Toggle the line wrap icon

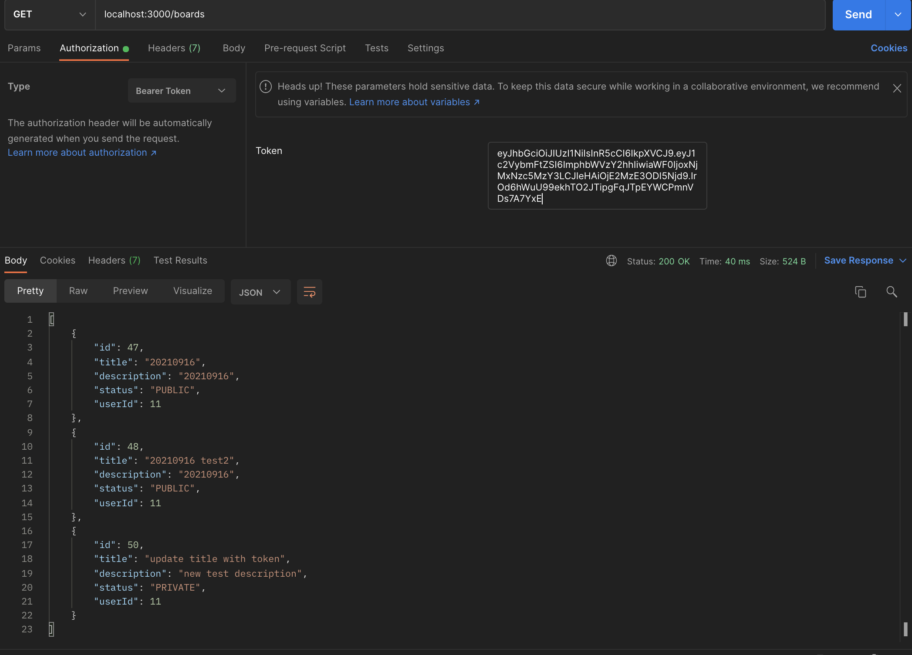pos(309,292)
